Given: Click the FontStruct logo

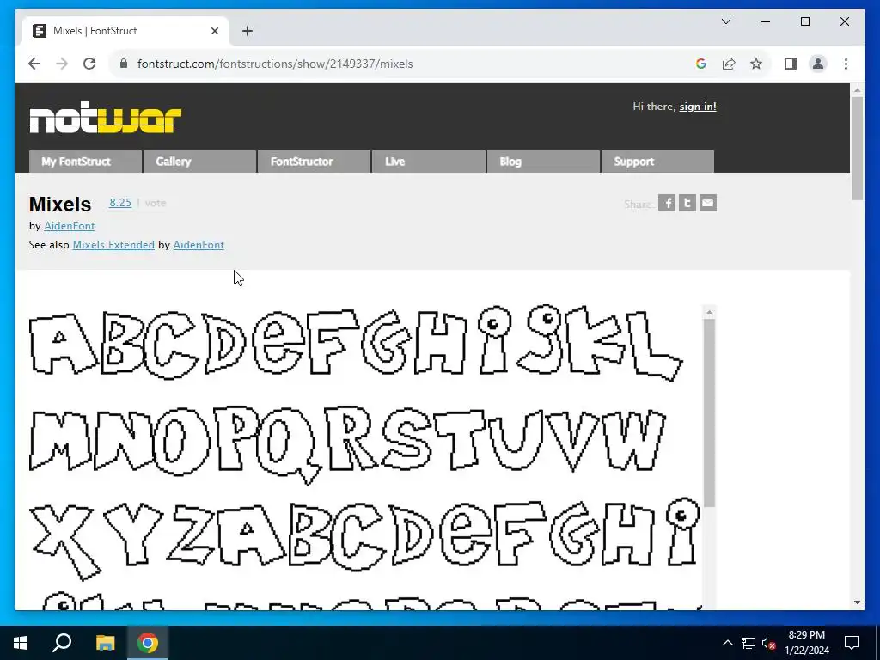Looking at the screenshot, I should [x=106, y=117].
